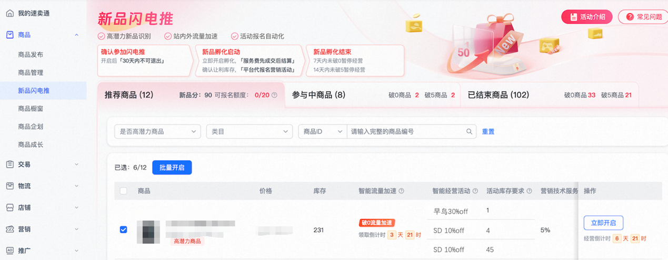
Task: Expand the 营销 sidebar section chevron
Action: coord(77,229)
